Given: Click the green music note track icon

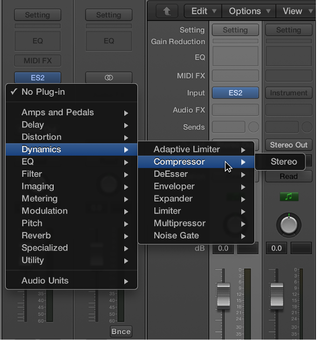Looking at the screenshot, I should pyautogui.click(x=289, y=197).
